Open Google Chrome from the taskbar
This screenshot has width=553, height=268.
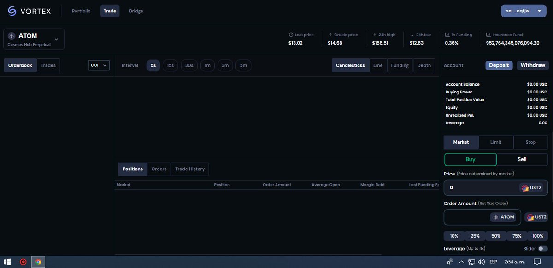(x=38, y=262)
